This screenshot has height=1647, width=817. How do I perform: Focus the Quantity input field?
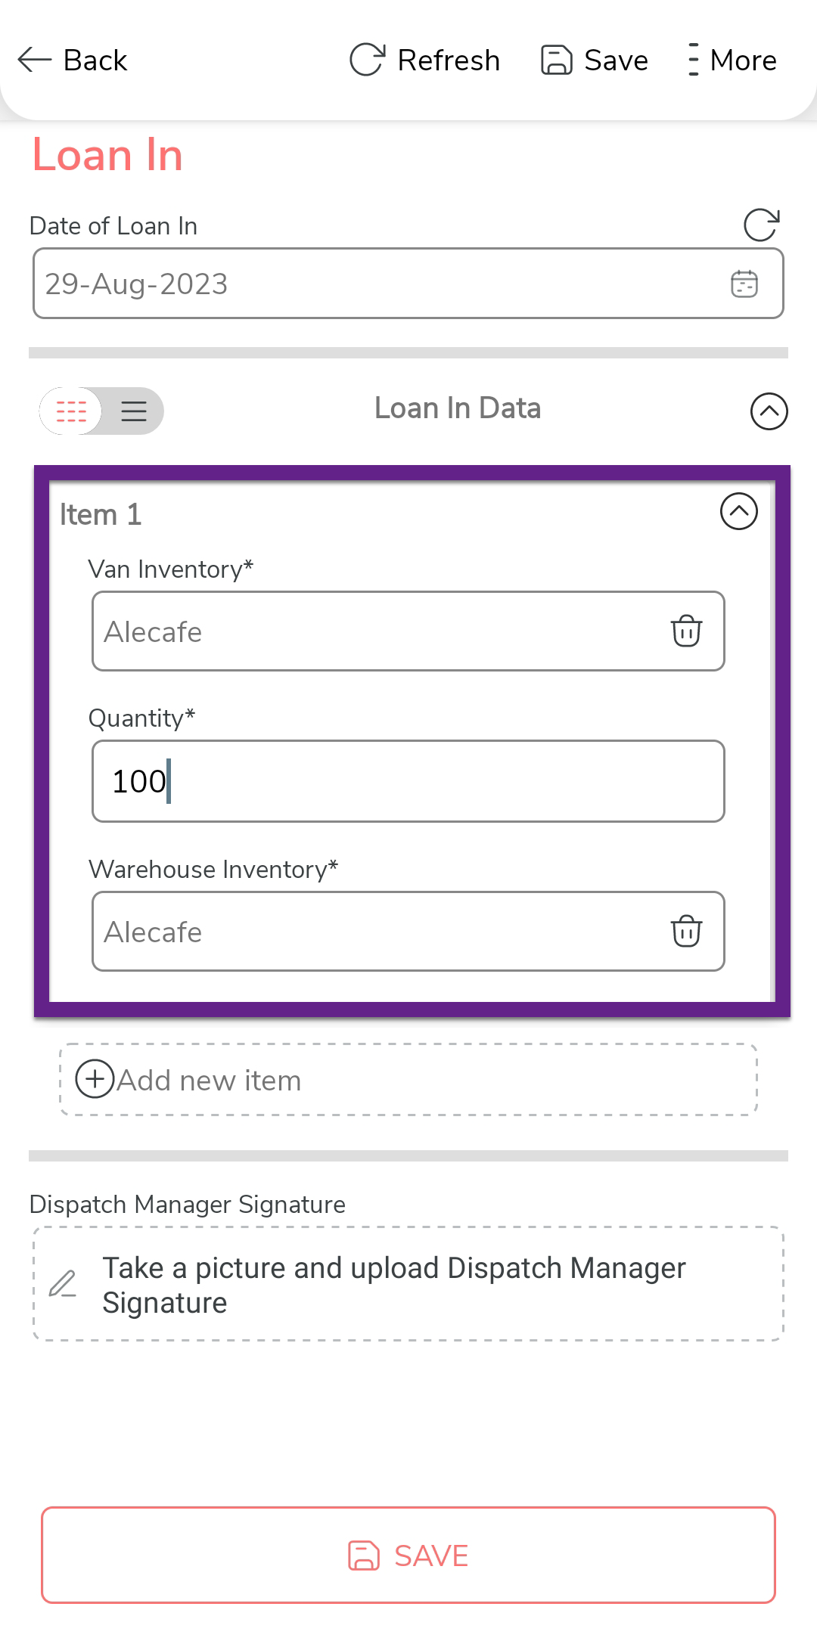408,781
